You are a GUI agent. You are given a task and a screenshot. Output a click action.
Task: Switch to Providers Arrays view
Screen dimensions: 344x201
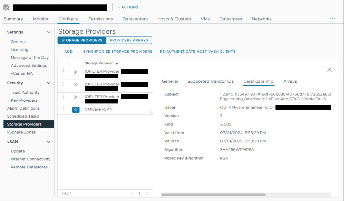[129, 40]
